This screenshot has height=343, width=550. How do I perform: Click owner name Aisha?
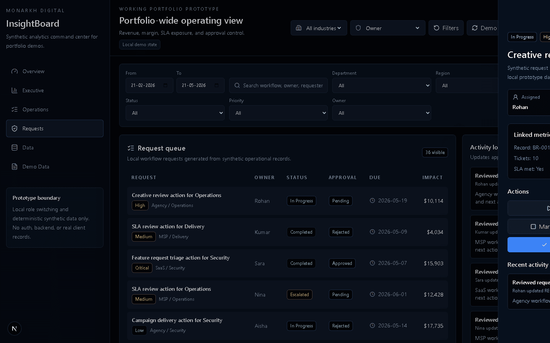(261, 326)
